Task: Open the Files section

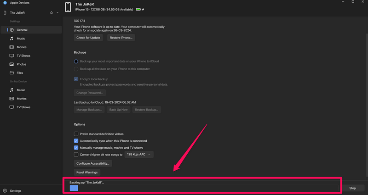Action: (x=31, y=73)
